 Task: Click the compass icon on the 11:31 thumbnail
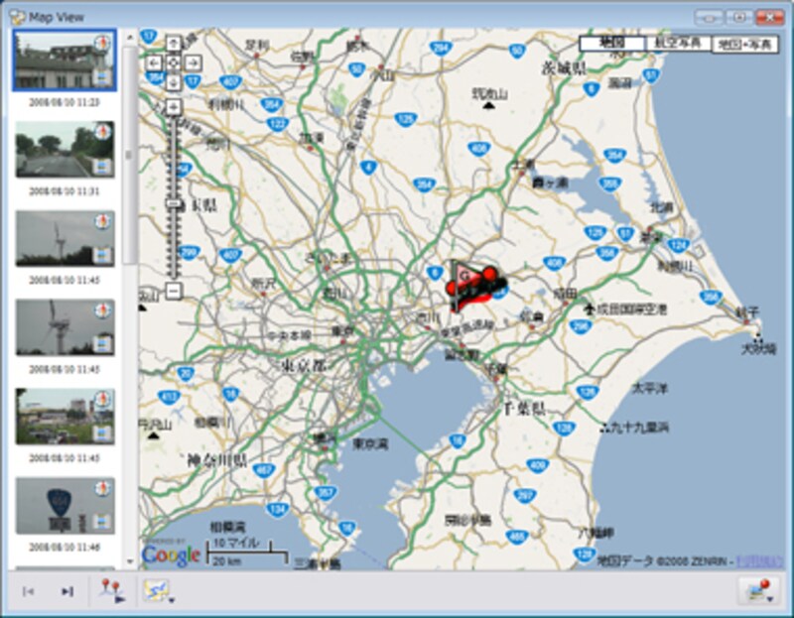103,132
